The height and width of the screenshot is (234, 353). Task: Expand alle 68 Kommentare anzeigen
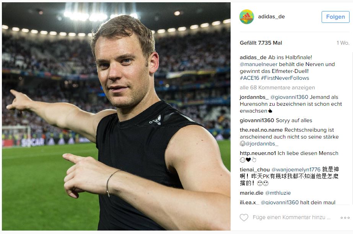[x=277, y=87]
